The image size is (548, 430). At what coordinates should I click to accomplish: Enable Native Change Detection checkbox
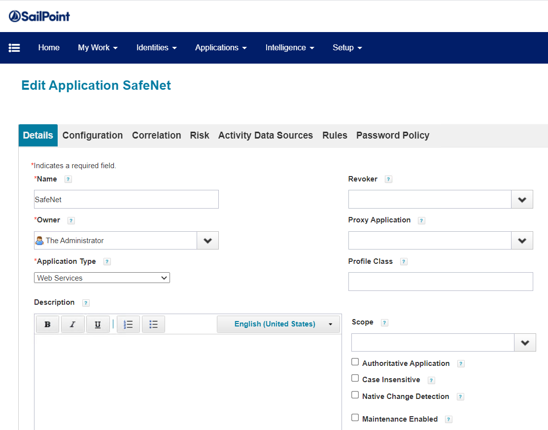pyautogui.click(x=355, y=394)
